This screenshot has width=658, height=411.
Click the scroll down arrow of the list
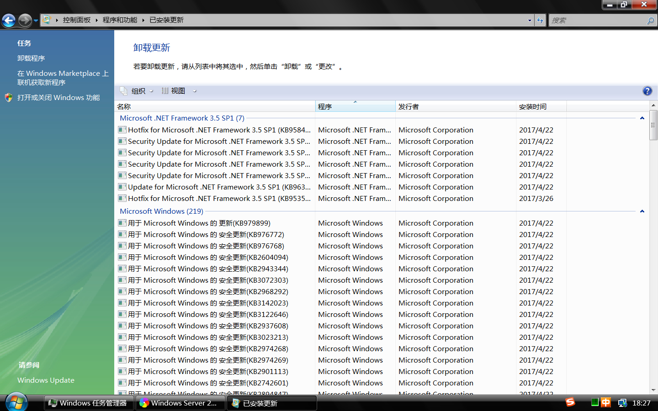pos(653,390)
